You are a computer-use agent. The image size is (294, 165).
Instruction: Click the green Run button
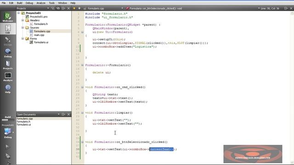click(x=7, y=147)
